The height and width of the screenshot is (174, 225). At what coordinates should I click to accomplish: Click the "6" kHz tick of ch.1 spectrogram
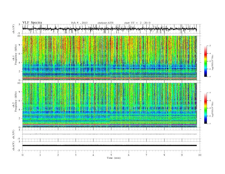(20, 54)
